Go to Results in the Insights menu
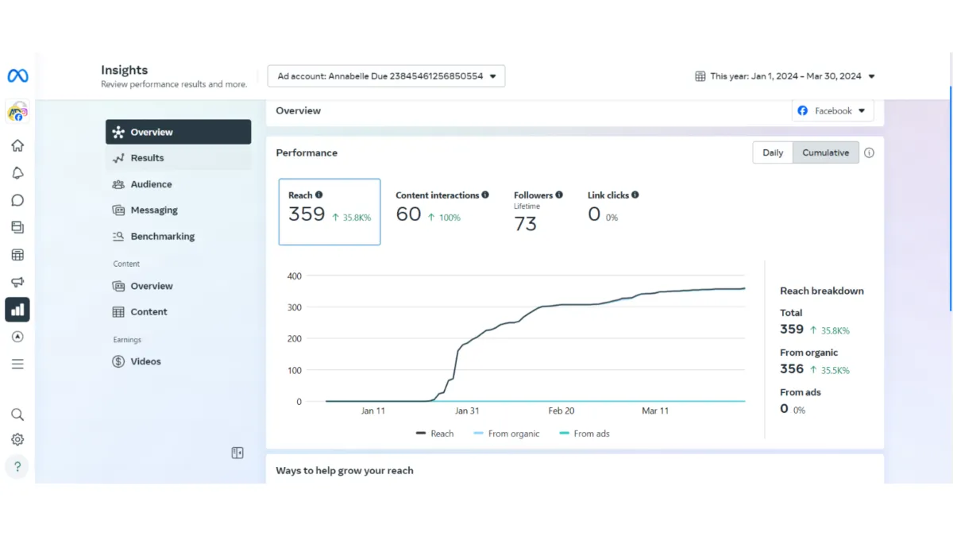The width and height of the screenshot is (953, 536). (x=147, y=158)
